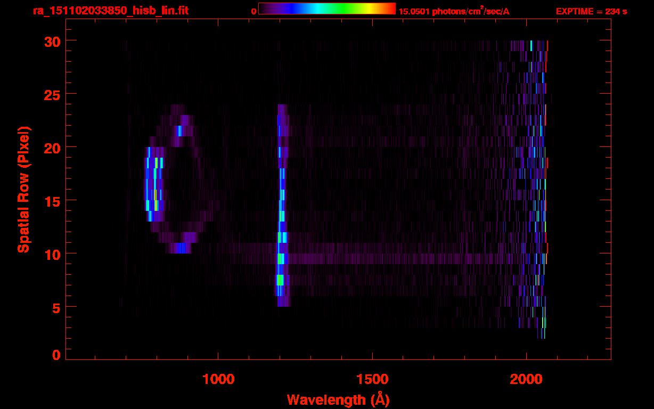Click the EXPTIME = 234 s text
The width and height of the screenshot is (654, 409).
pyautogui.click(x=591, y=11)
